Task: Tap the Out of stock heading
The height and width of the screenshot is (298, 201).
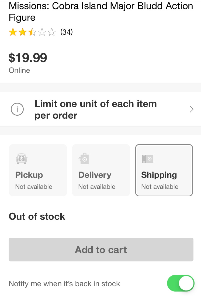Action: (x=37, y=217)
